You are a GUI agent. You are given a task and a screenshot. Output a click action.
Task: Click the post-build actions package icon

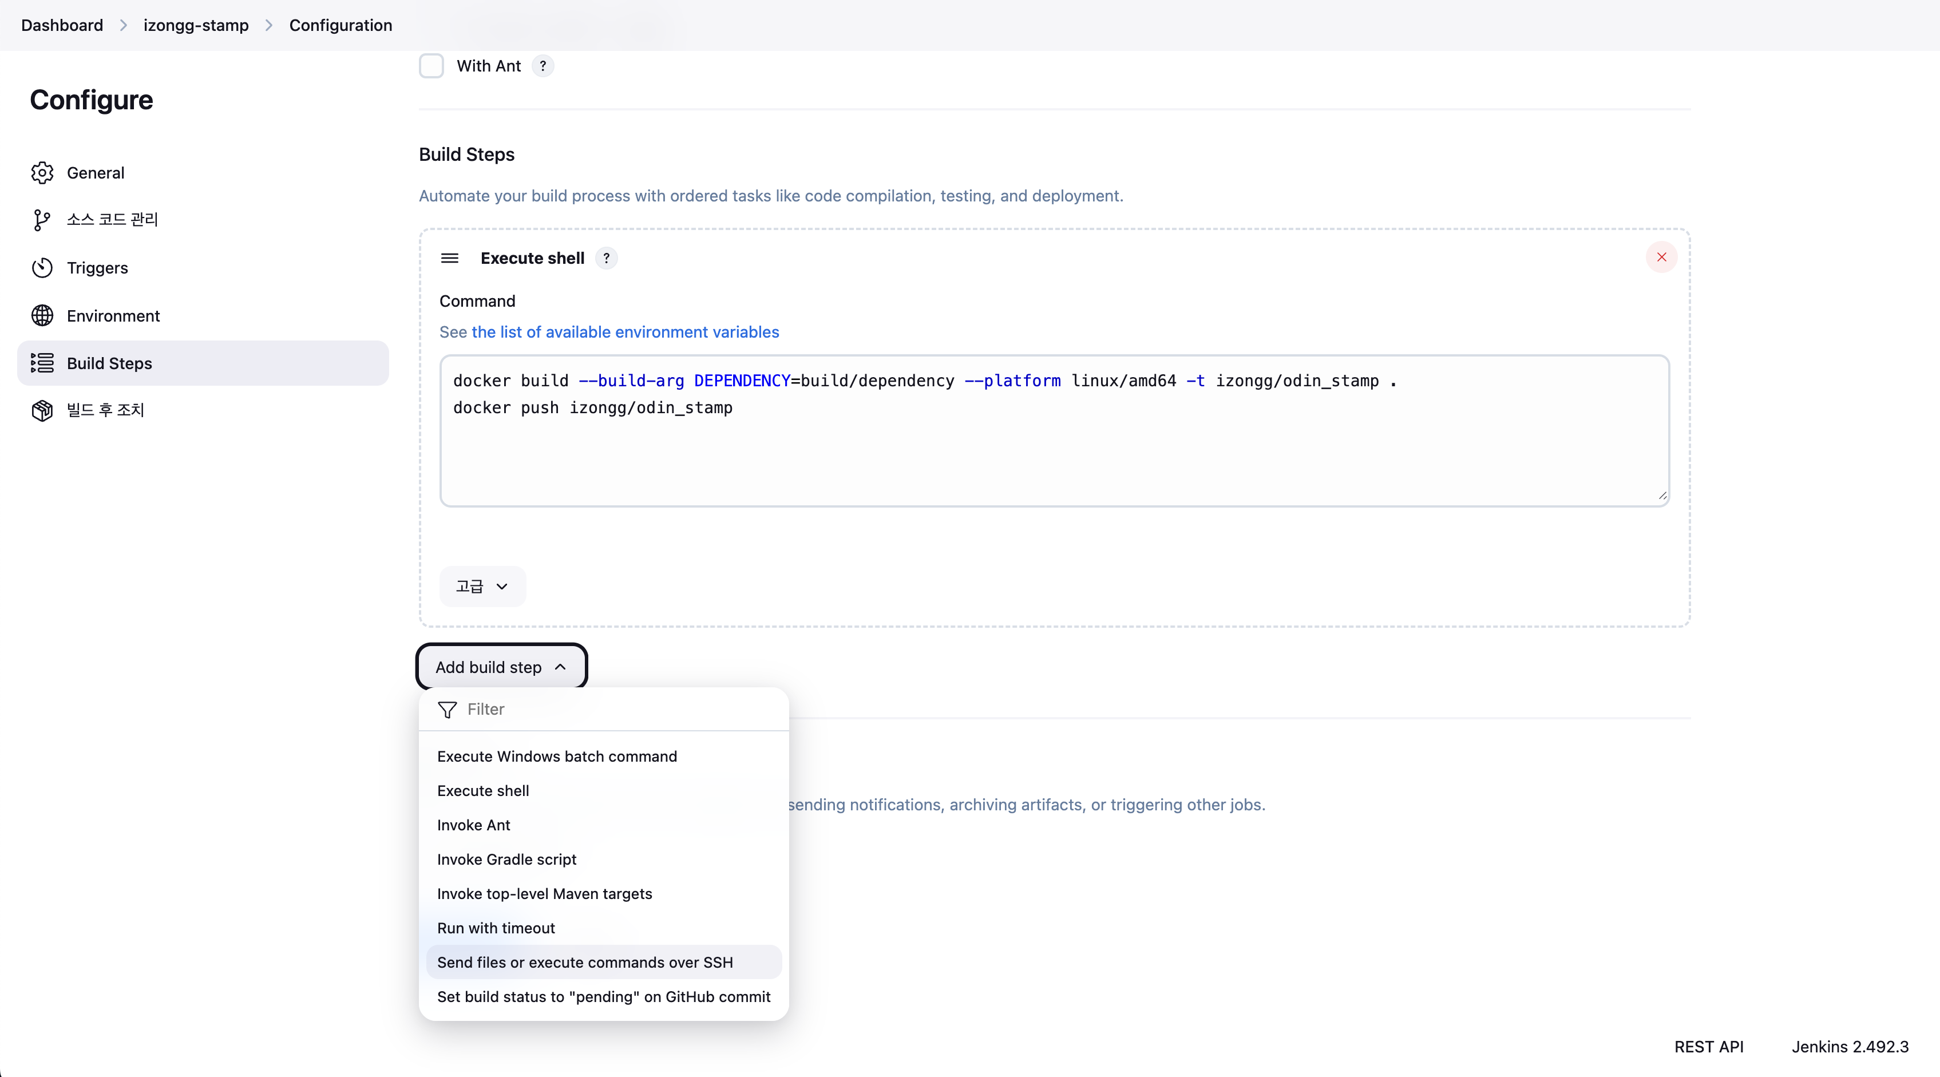click(42, 410)
